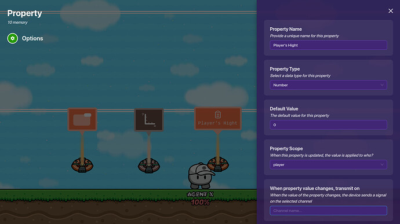The width and height of the screenshot is (400, 224).
Task: Click the Property Type dropdown arrow
Action: pyautogui.click(x=382, y=85)
